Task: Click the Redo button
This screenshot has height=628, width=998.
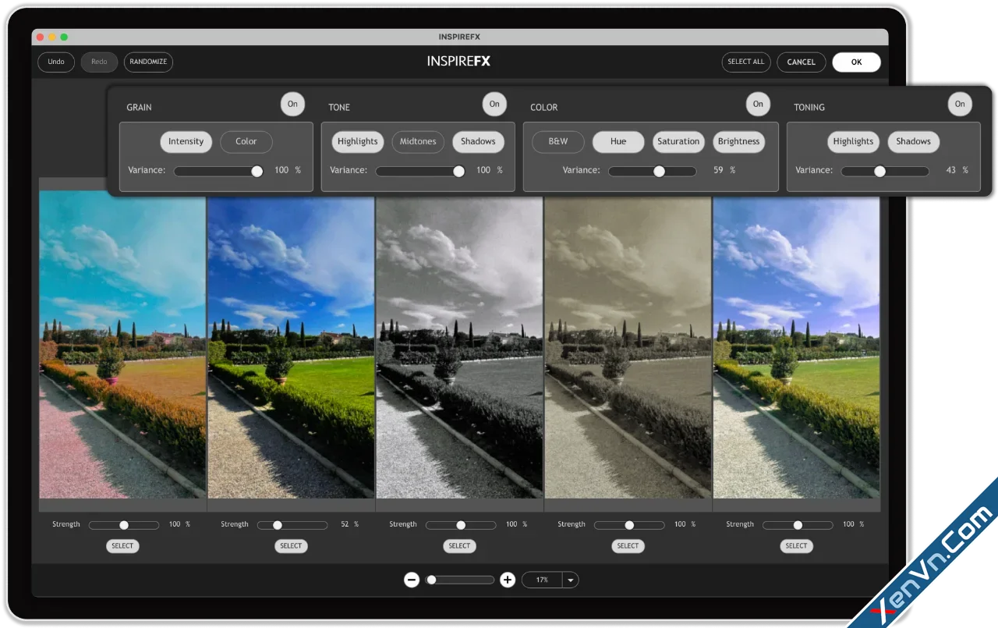Action: (99, 62)
